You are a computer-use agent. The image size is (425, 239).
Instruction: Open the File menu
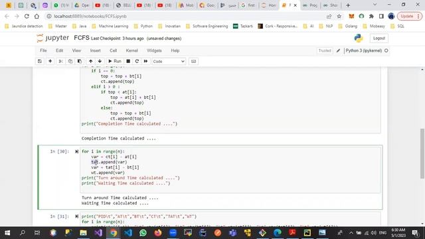pyautogui.click(x=43, y=50)
